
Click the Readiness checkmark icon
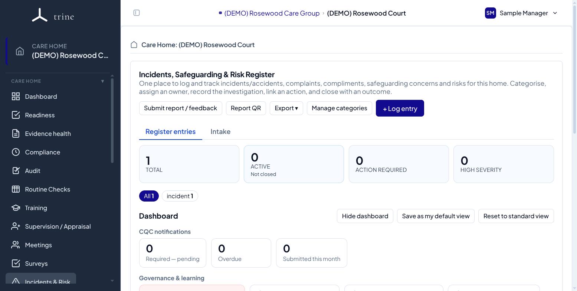coord(16,115)
